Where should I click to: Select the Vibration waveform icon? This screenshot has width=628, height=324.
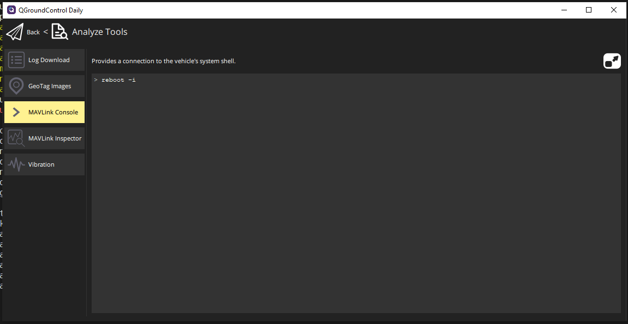pos(16,164)
